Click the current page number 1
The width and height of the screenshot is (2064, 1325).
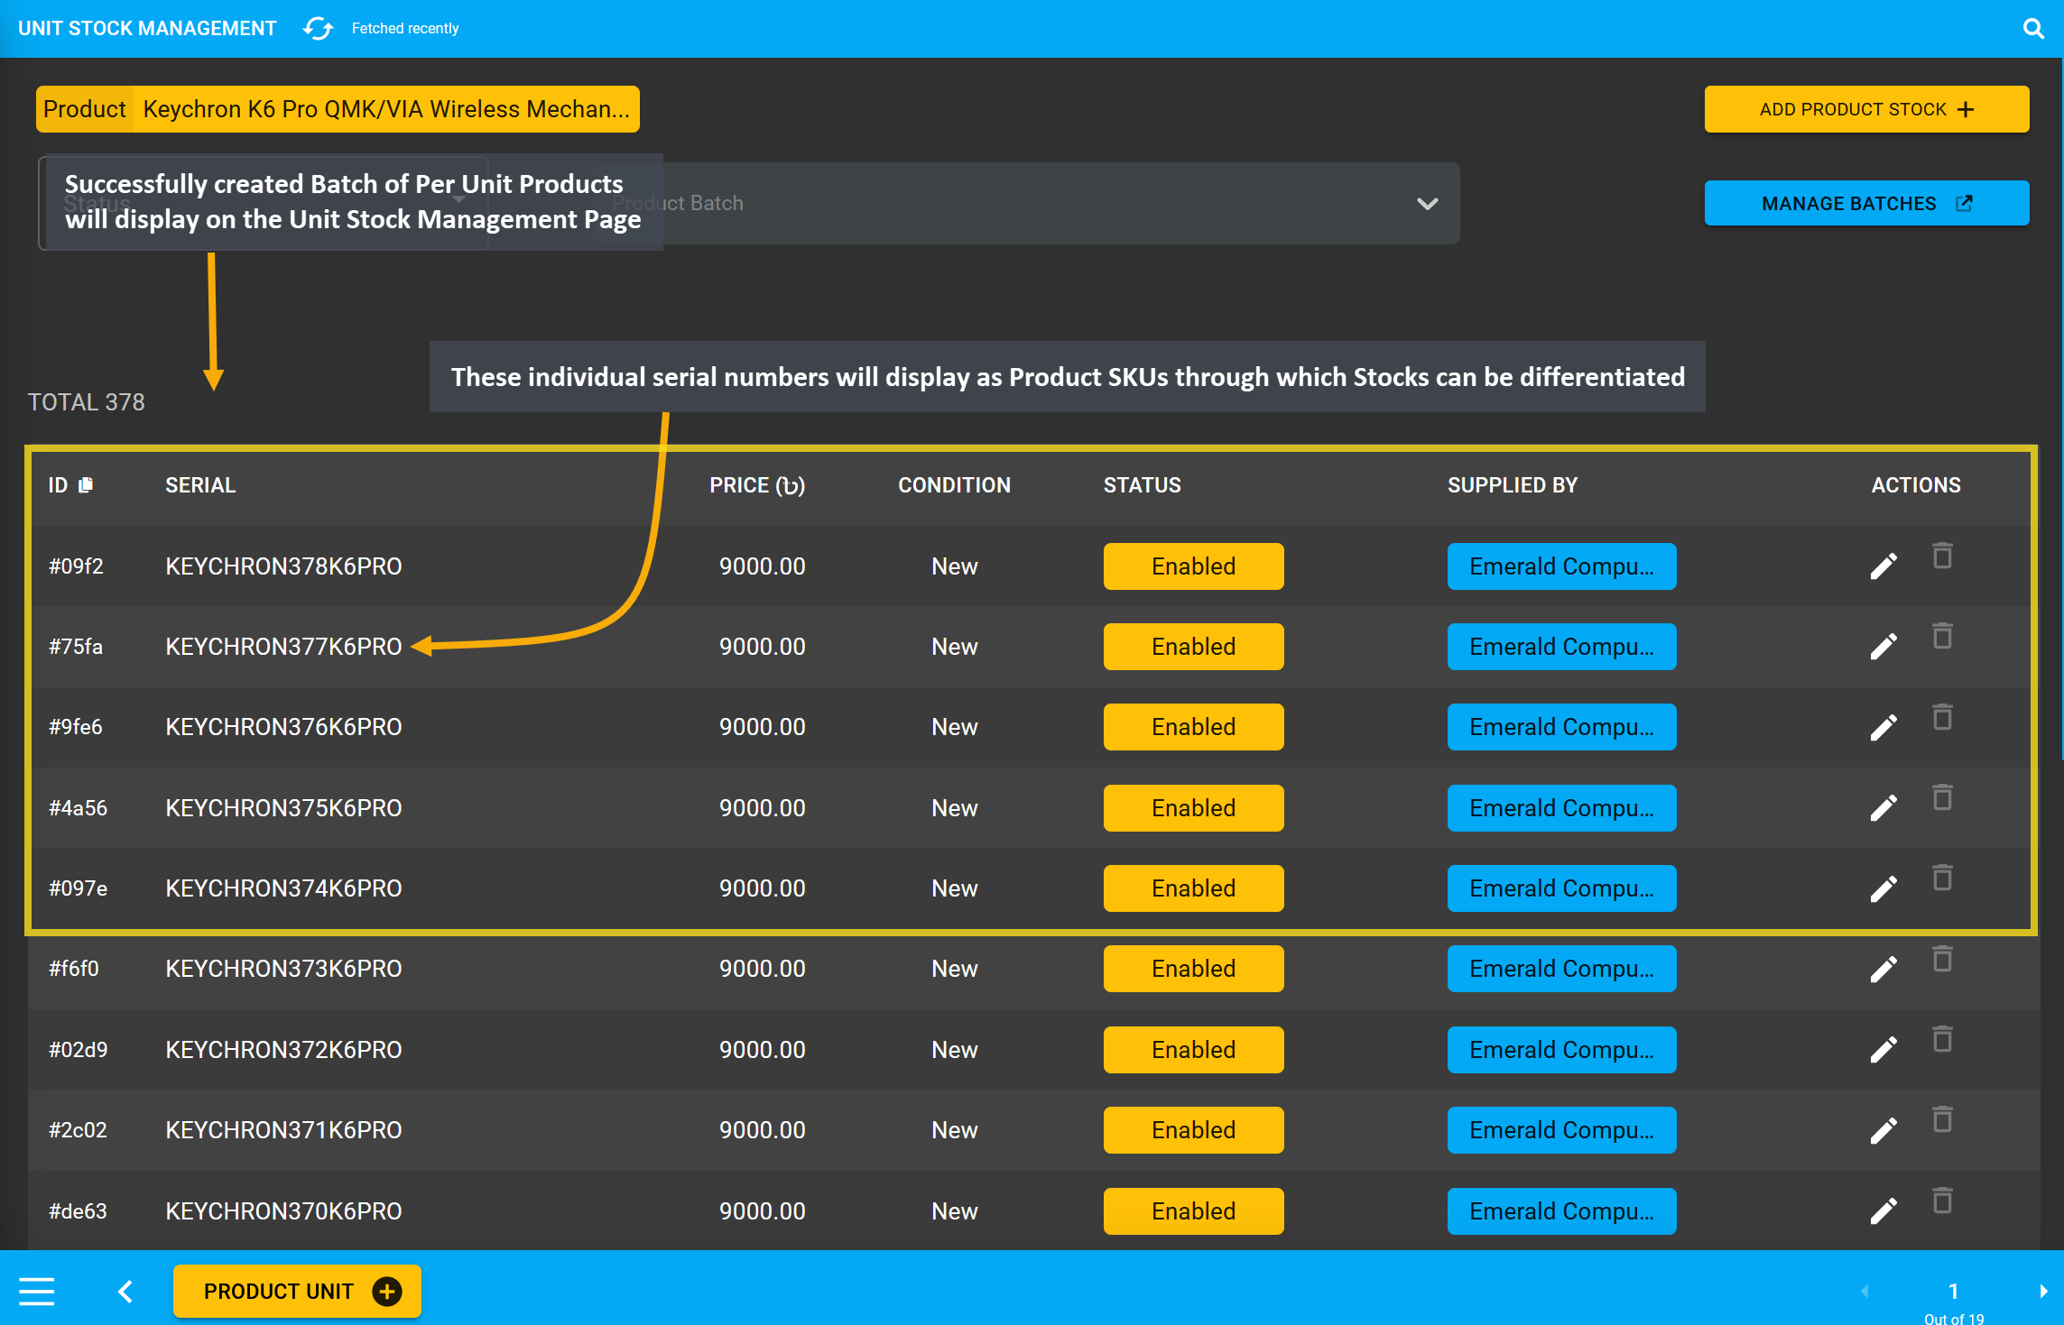(1953, 1291)
